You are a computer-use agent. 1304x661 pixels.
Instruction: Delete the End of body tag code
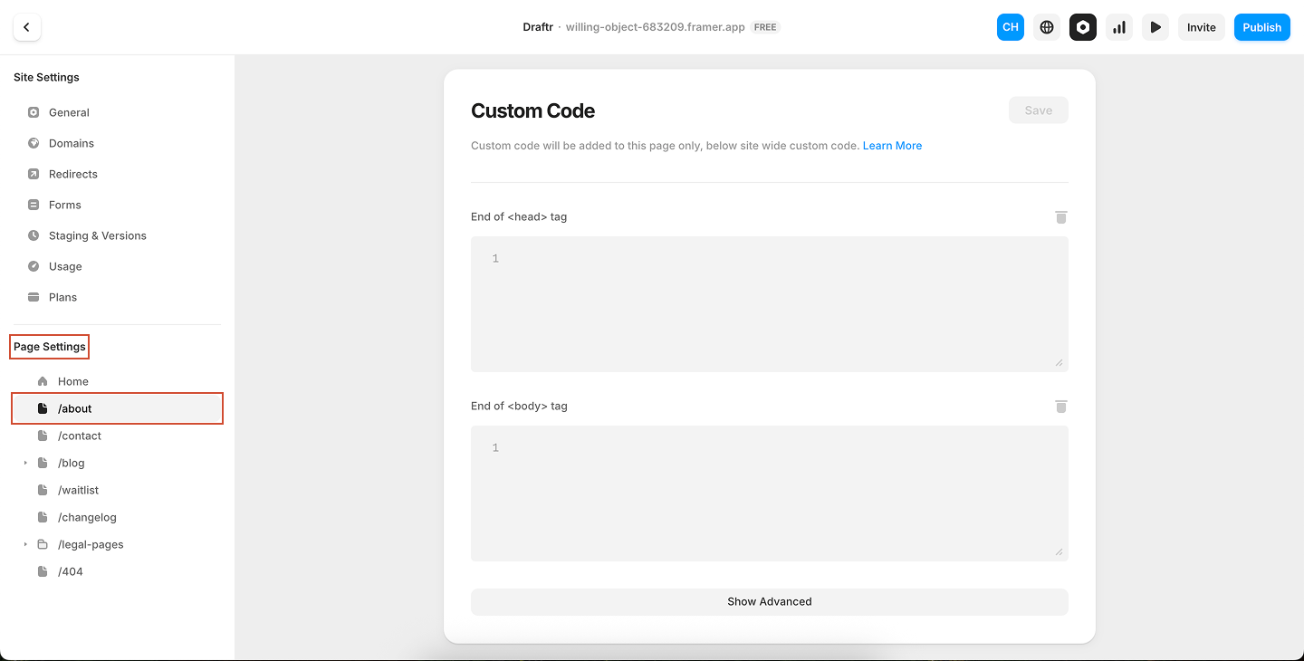1061,407
